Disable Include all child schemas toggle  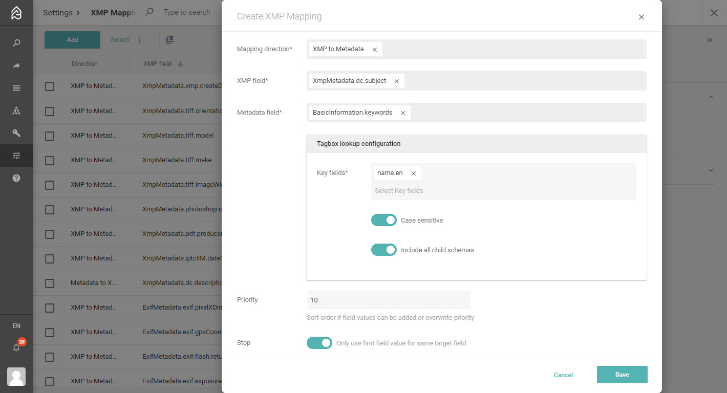383,250
